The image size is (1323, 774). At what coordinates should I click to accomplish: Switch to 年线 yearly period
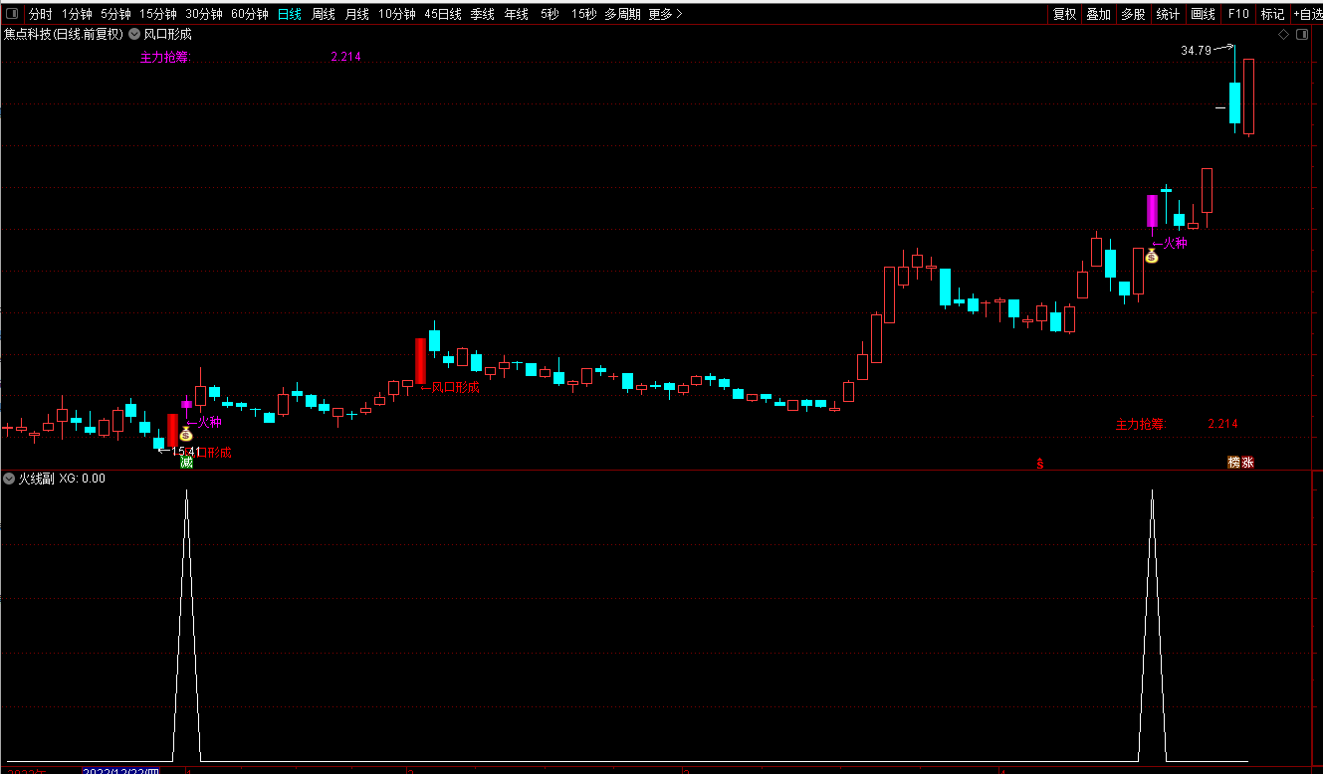[x=517, y=14]
